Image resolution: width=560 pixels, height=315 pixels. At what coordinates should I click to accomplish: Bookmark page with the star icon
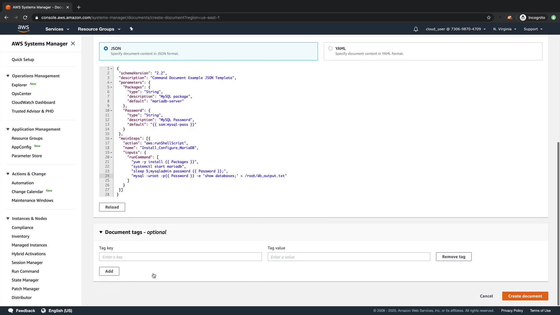click(x=489, y=17)
